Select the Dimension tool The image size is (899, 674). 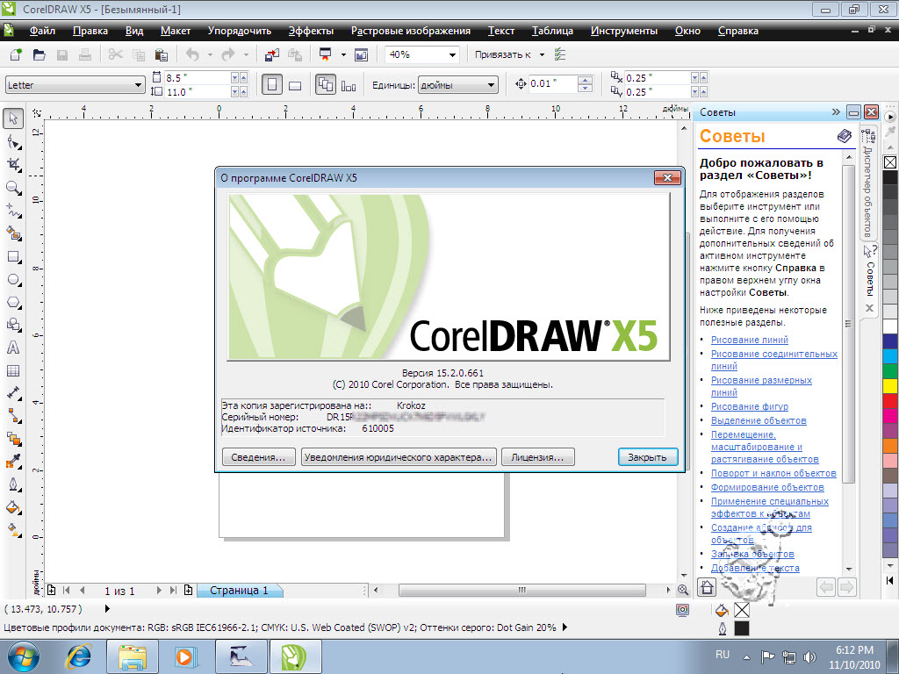13,393
